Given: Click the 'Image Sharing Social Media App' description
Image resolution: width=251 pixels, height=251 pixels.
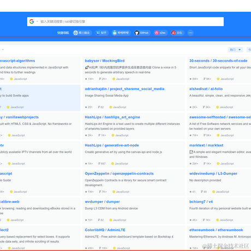Looking at the screenshot, I should [106, 95].
